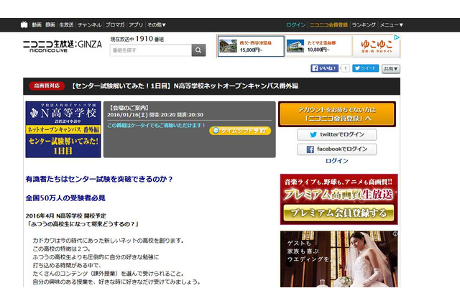The image size is (460, 306).
Task: Expand the メニュー dropdown
Action: 391,25
